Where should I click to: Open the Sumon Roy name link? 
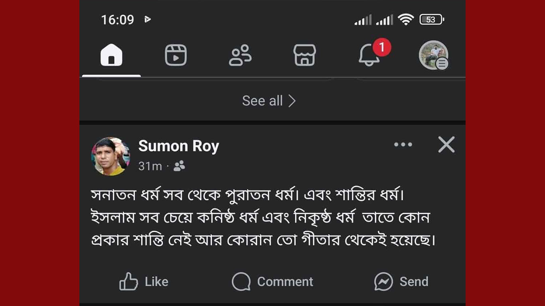(179, 146)
